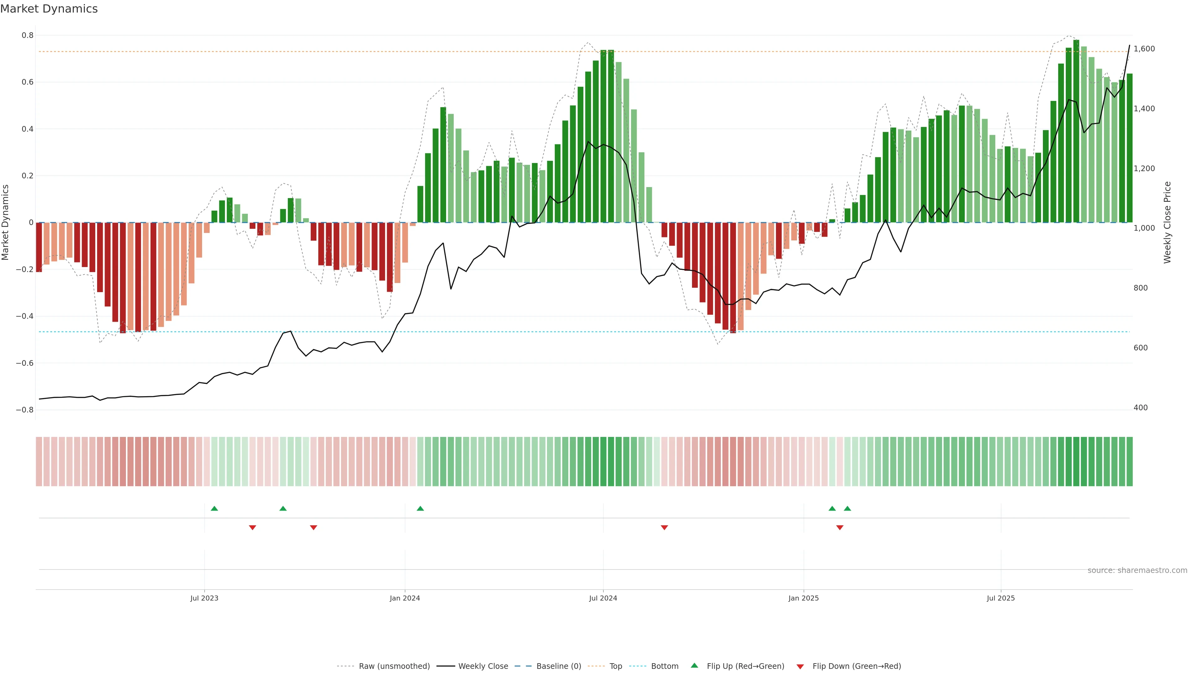The width and height of the screenshot is (1203, 677).
Task: Click the last green flip-up marker in 2025
Action: (847, 508)
